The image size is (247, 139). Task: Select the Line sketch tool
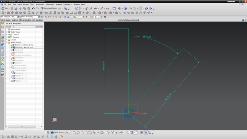point(70,132)
